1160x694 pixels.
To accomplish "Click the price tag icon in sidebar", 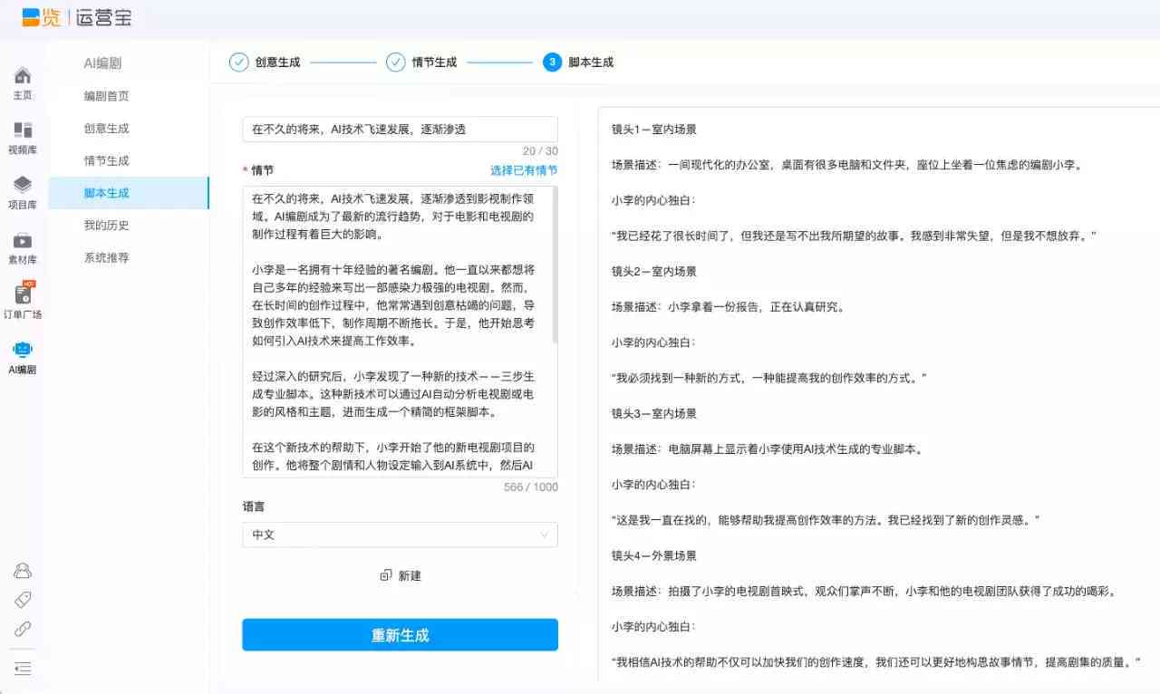I will [x=23, y=600].
